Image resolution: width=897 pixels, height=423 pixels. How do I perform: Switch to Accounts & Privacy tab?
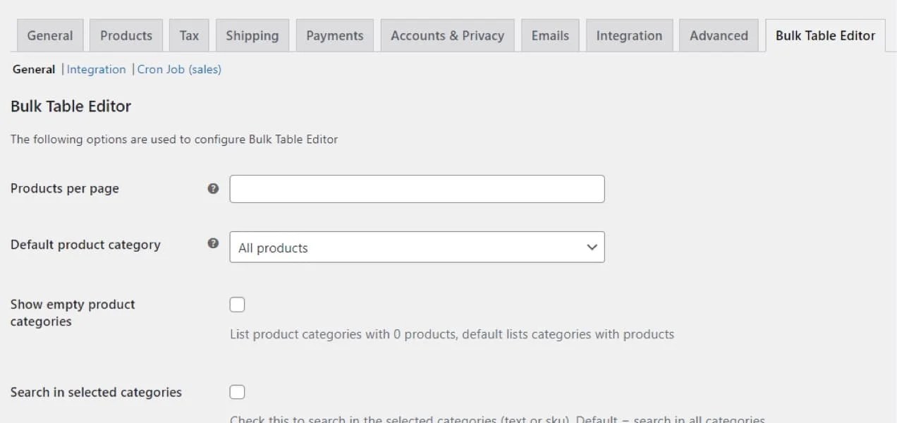click(447, 35)
